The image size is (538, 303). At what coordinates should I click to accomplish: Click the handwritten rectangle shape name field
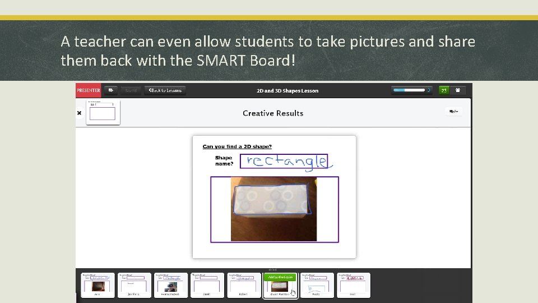point(284,161)
